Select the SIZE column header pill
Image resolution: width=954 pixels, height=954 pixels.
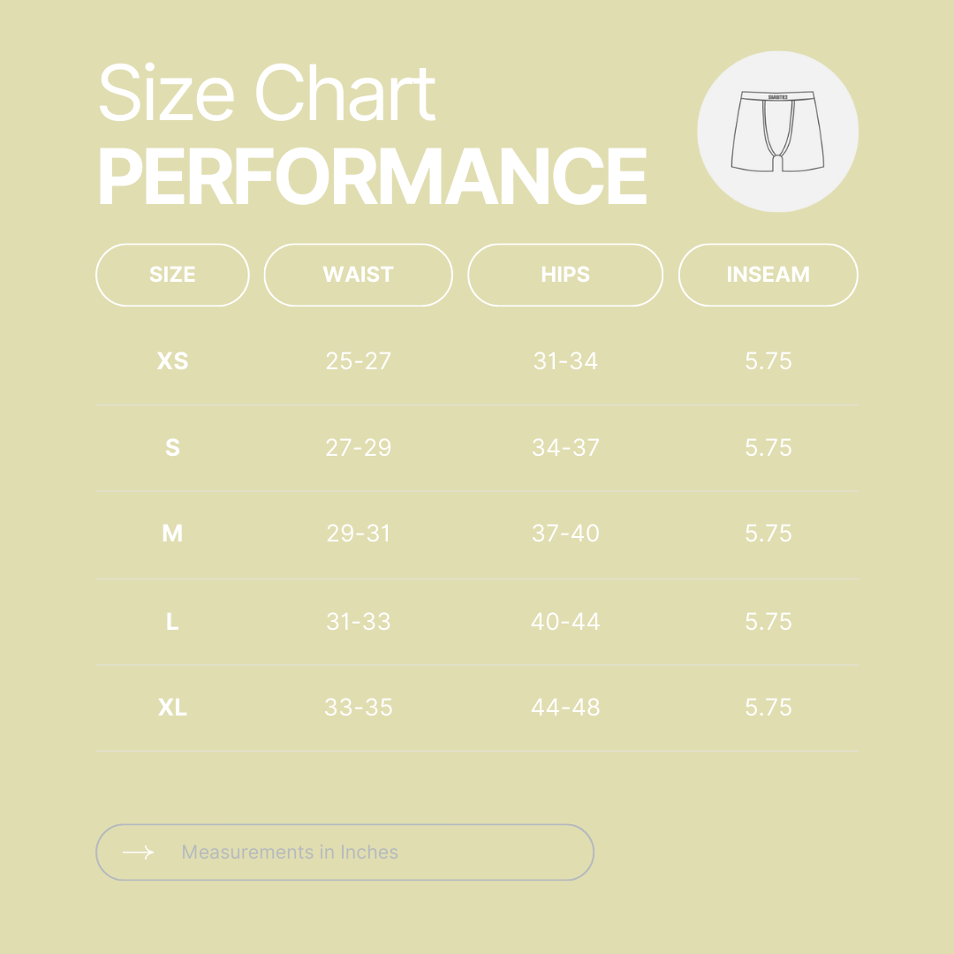tap(172, 275)
